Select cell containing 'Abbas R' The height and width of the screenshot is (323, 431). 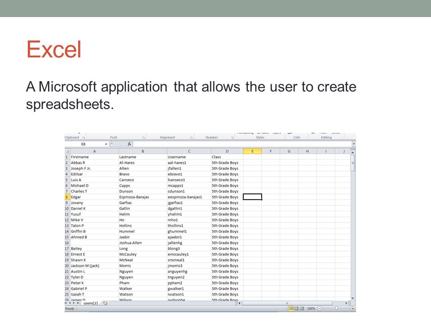94,163
